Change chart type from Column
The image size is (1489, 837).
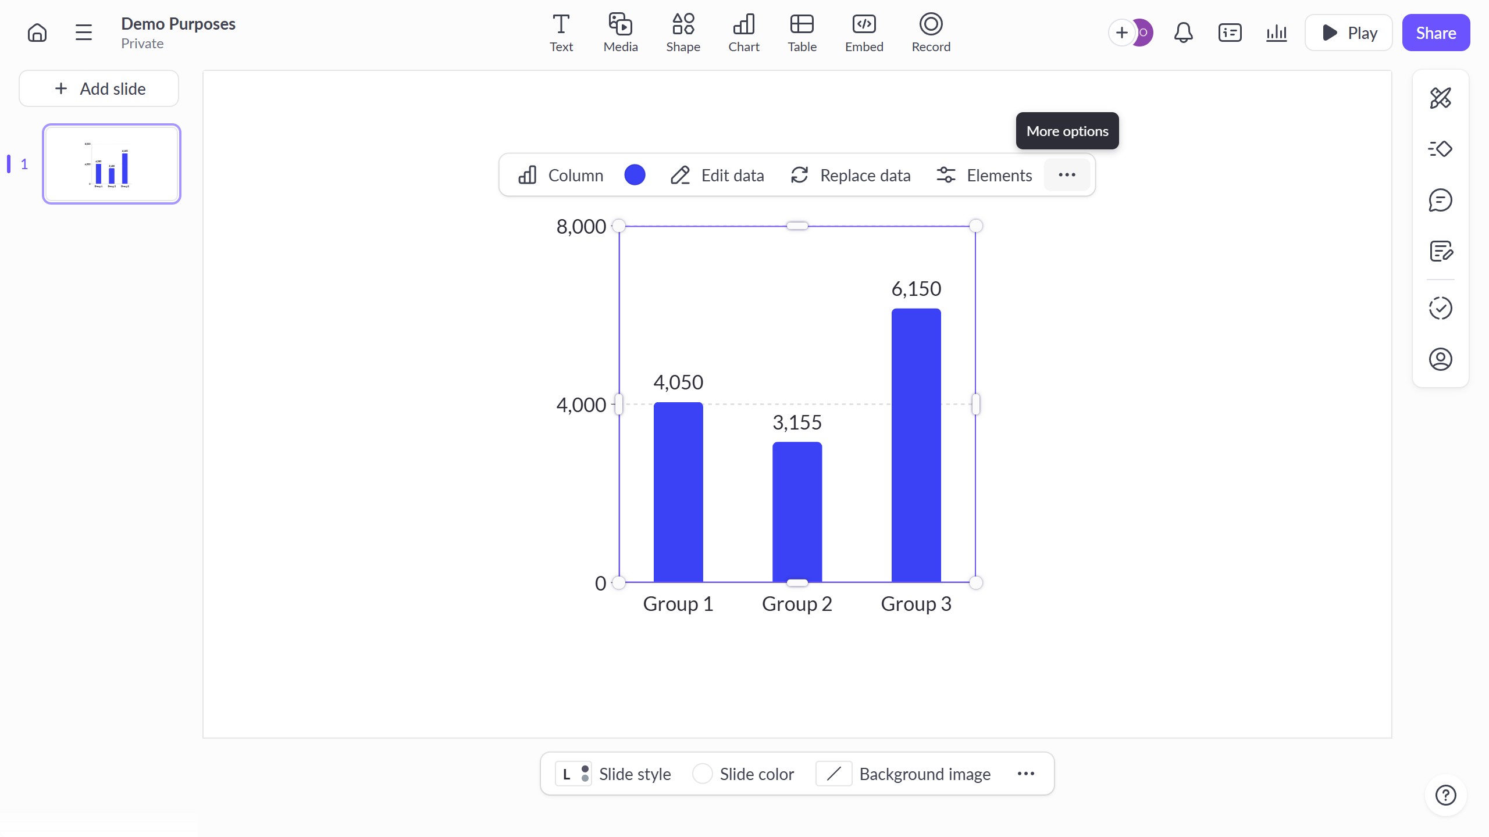[561, 175]
